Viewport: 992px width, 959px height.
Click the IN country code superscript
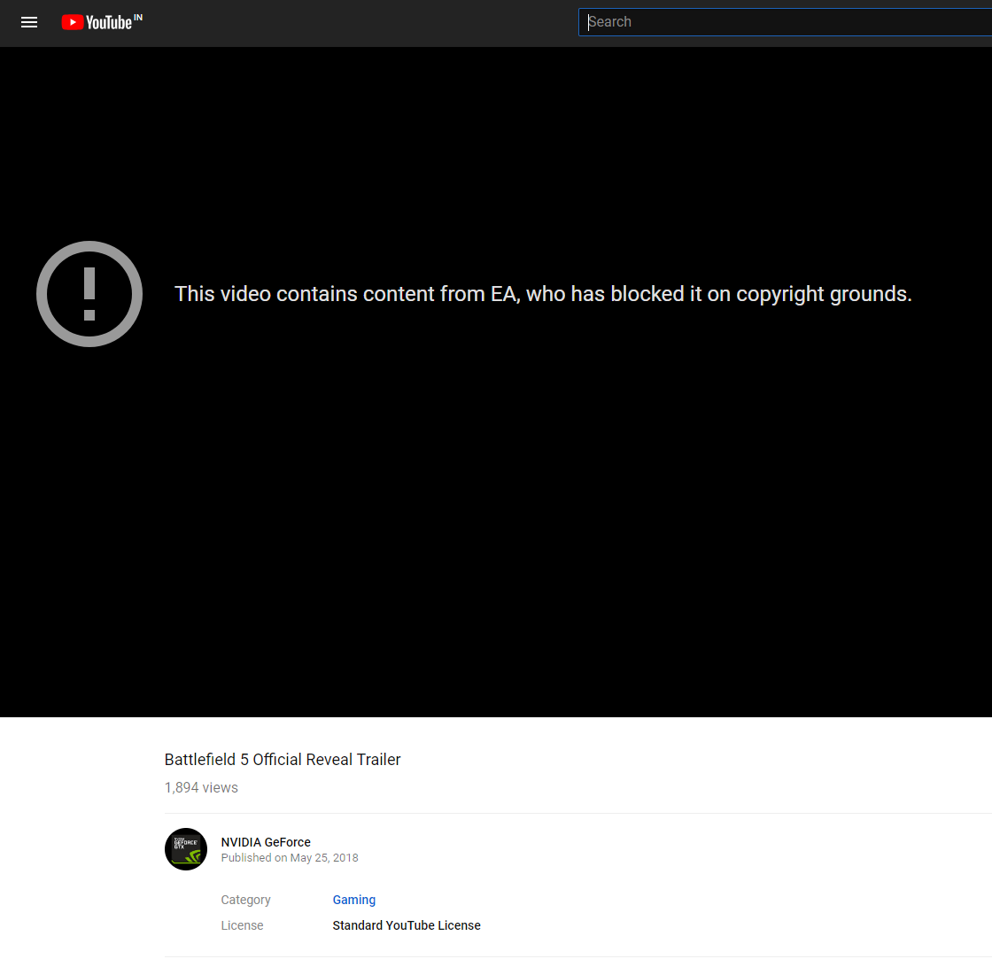click(138, 17)
